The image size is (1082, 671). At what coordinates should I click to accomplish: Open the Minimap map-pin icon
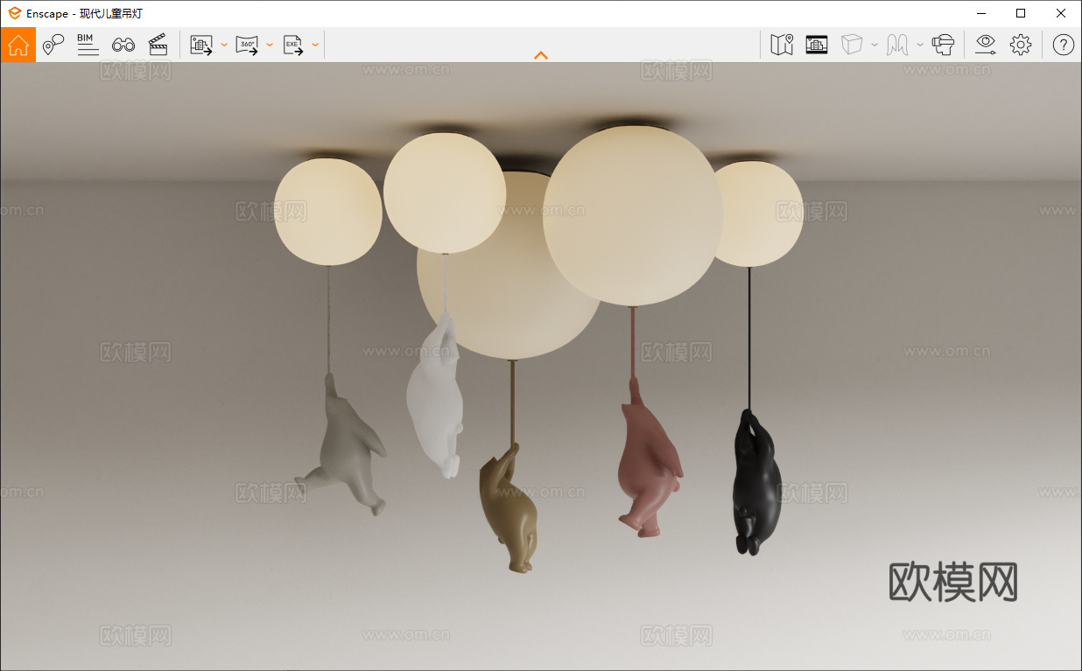(x=782, y=45)
